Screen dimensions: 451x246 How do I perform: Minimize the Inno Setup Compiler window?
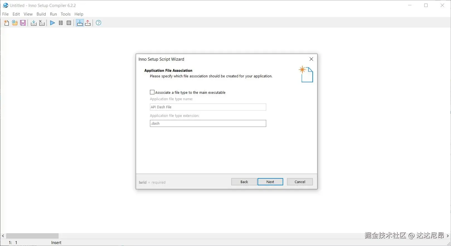[410, 5]
